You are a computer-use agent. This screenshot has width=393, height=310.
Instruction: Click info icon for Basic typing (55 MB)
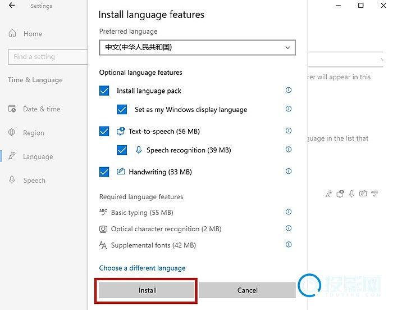289,212
